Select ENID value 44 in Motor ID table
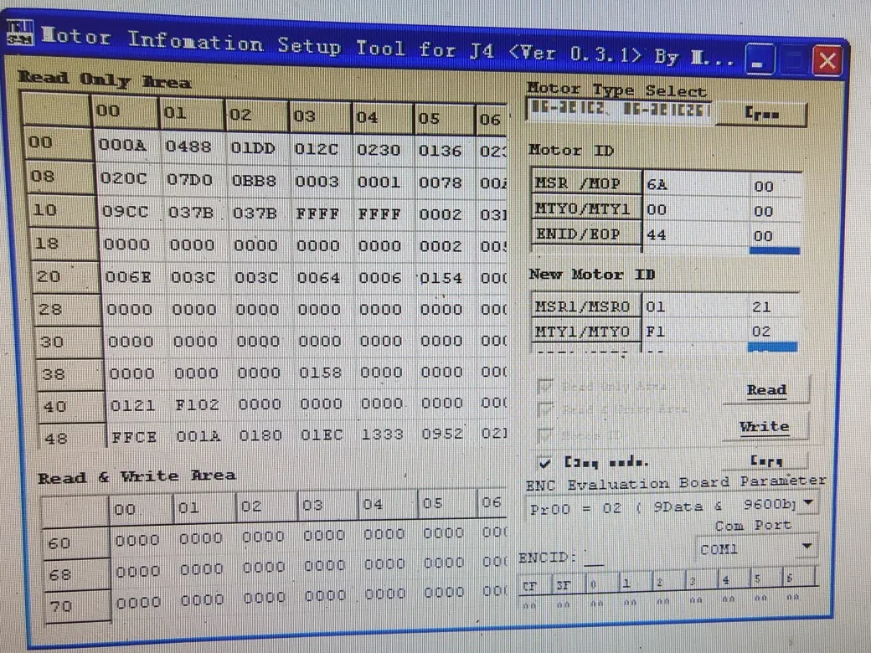Image resolution: width=871 pixels, height=653 pixels. pyautogui.click(x=696, y=234)
